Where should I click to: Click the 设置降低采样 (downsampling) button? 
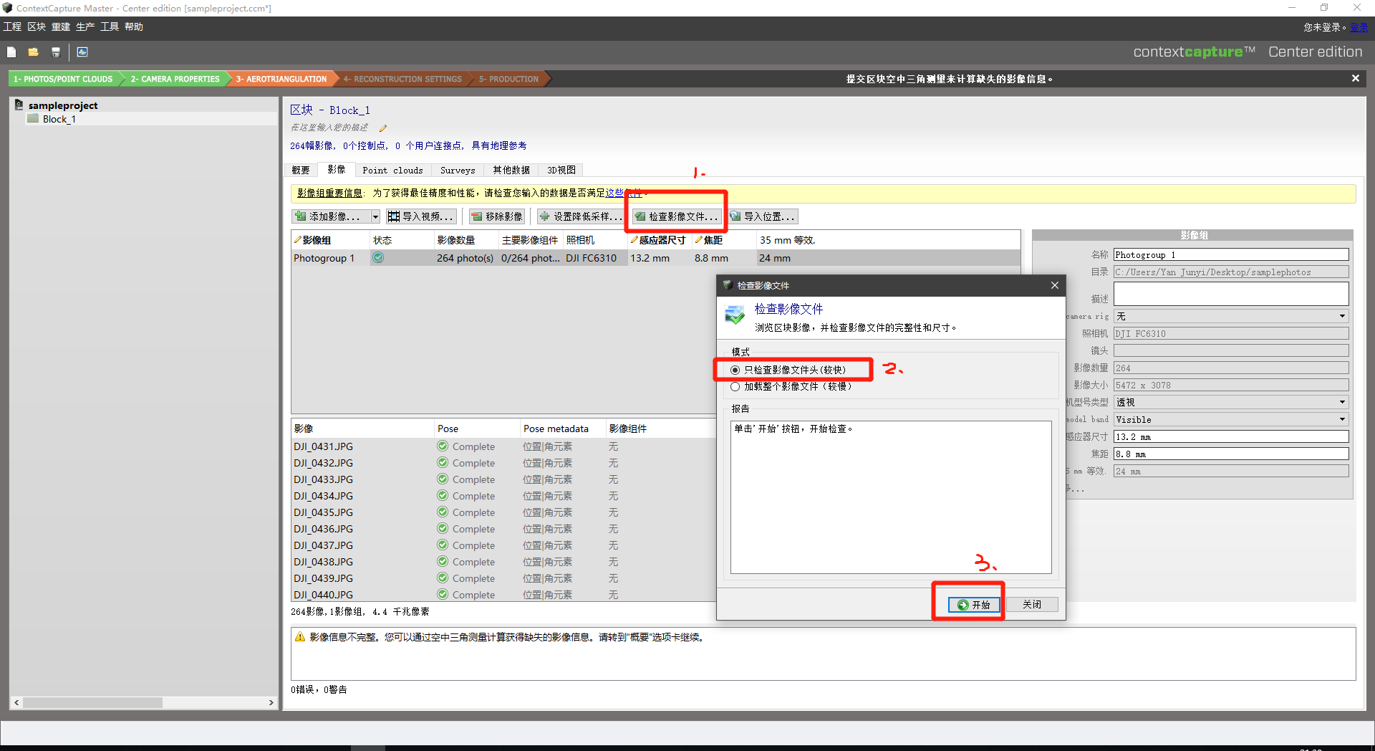581,216
